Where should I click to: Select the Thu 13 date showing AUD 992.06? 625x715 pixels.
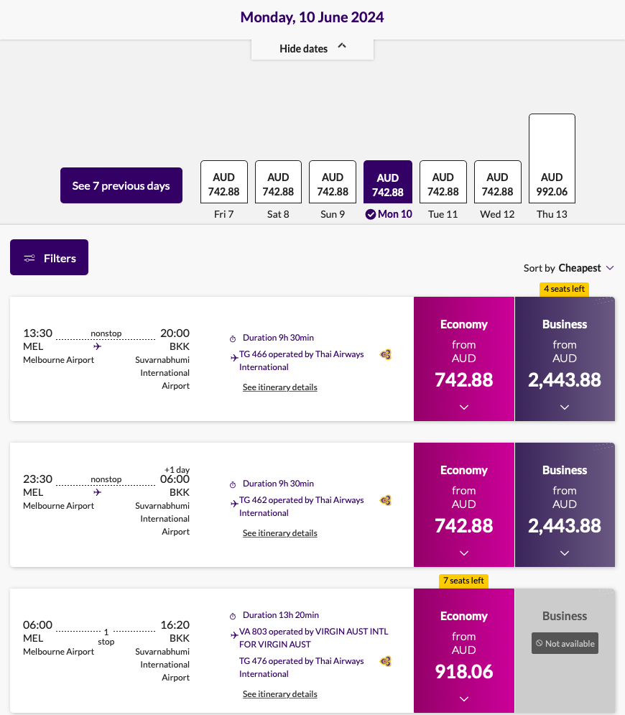click(x=552, y=158)
